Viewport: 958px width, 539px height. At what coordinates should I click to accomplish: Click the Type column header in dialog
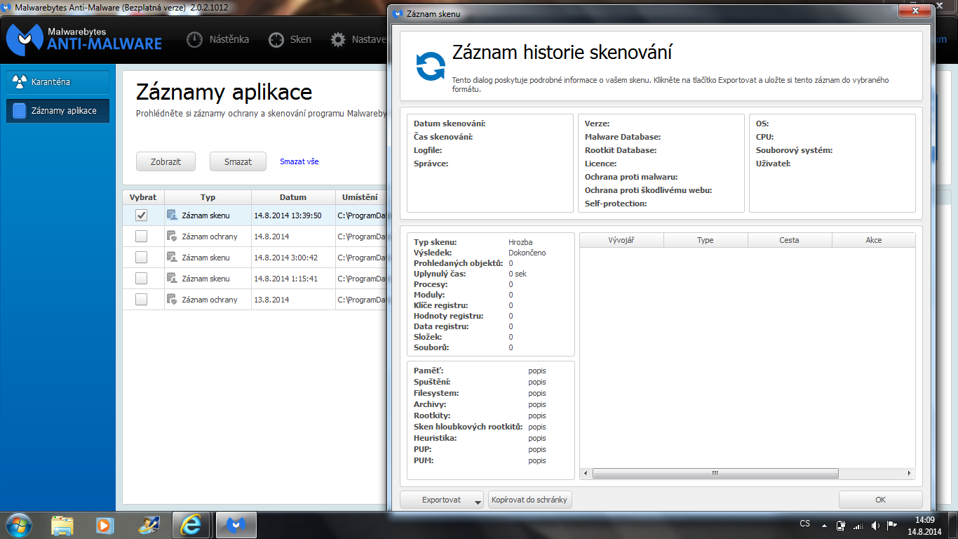706,240
